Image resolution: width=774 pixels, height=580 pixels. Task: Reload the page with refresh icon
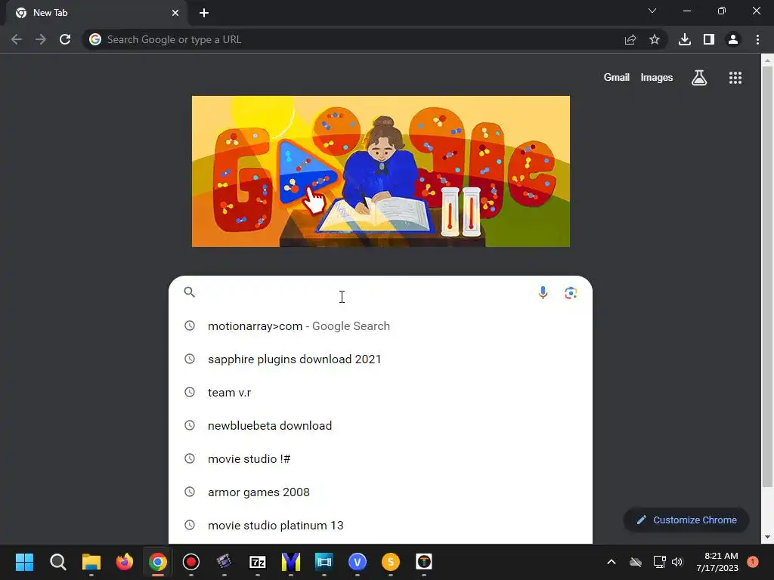click(65, 39)
